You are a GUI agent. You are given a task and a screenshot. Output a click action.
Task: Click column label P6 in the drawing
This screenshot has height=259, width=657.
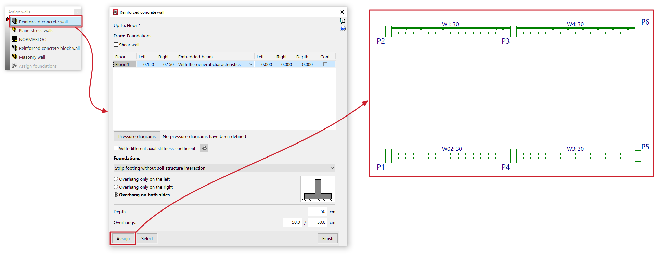click(645, 22)
